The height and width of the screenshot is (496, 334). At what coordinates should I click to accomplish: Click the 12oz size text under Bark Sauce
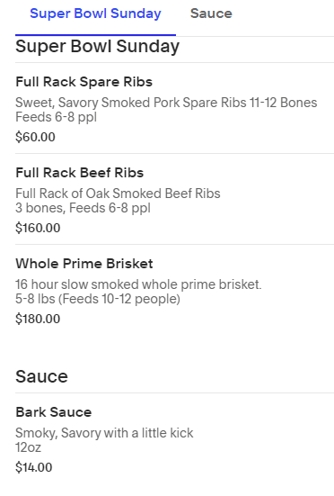(x=29, y=447)
